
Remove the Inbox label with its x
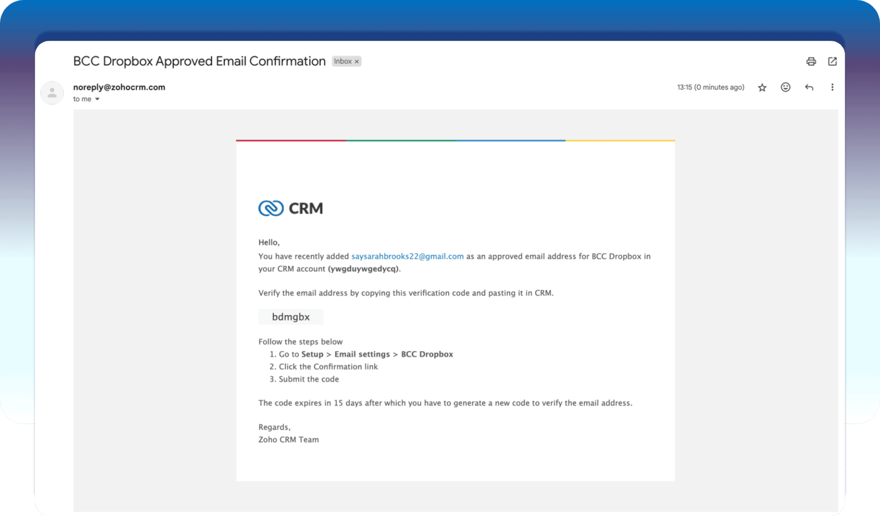[356, 61]
